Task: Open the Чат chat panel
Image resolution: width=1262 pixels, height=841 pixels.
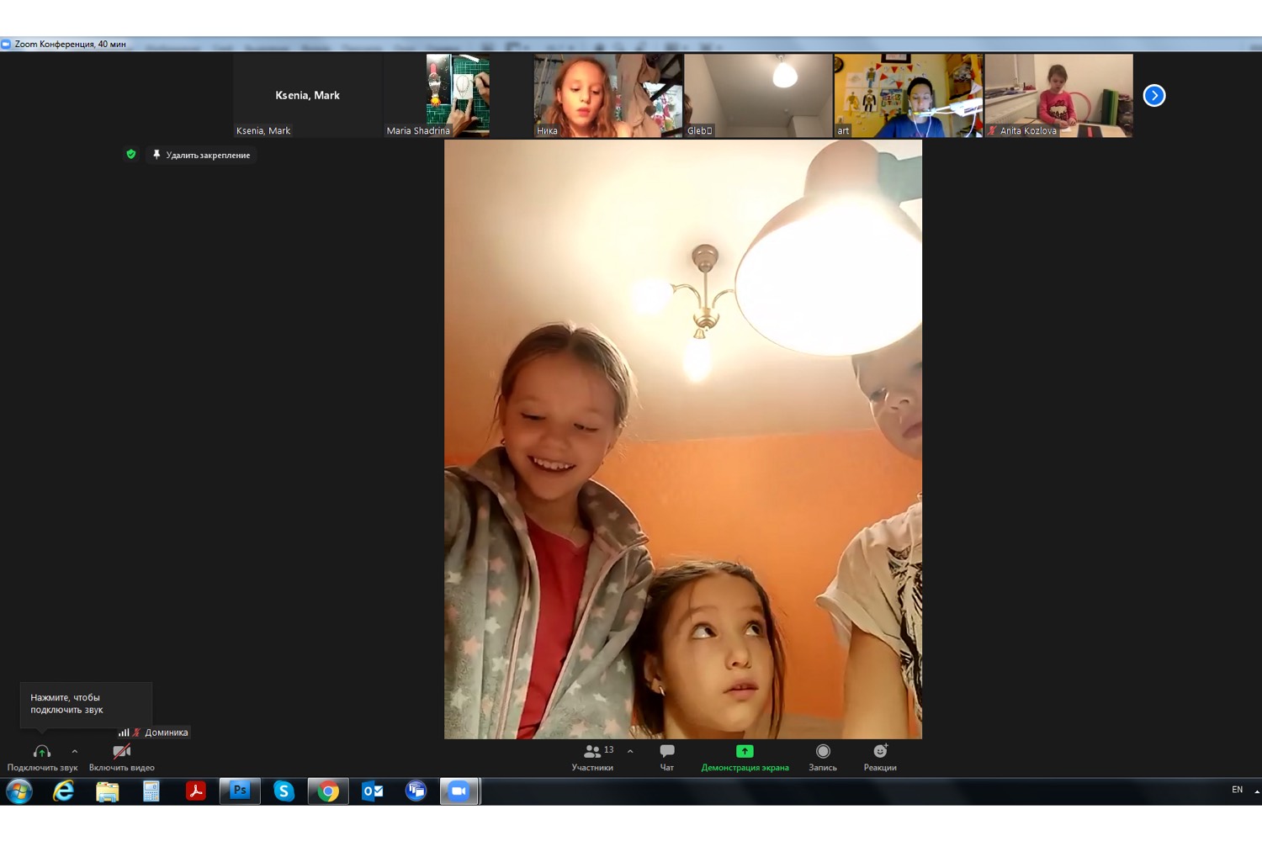Action: click(666, 752)
